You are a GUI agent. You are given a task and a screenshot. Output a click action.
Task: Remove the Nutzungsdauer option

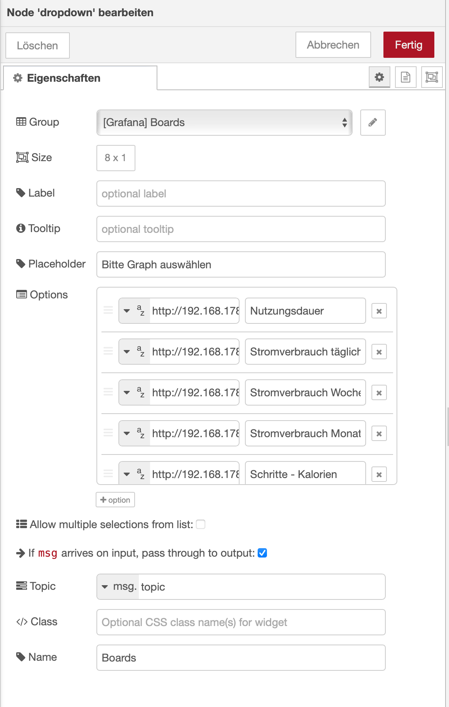click(379, 311)
